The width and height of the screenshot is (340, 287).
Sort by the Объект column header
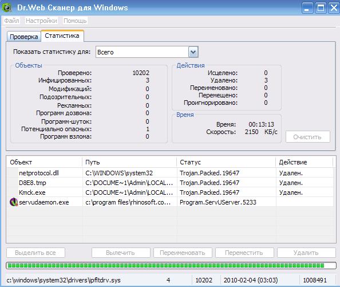click(x=45, y=162)
